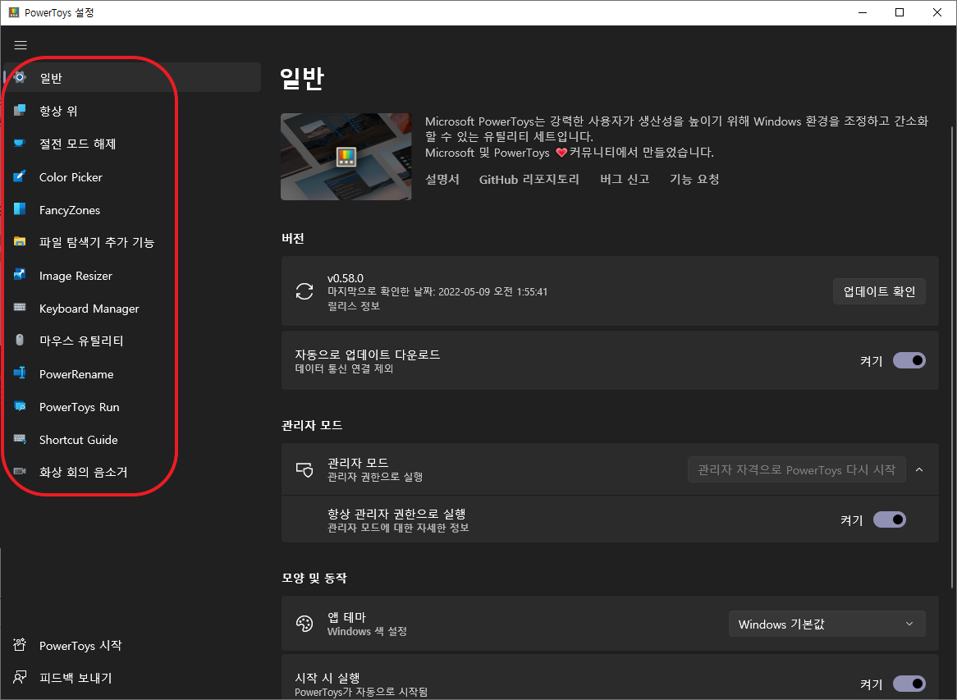Open the 설명서 link

pyautogui.click(x=442, y=179)
